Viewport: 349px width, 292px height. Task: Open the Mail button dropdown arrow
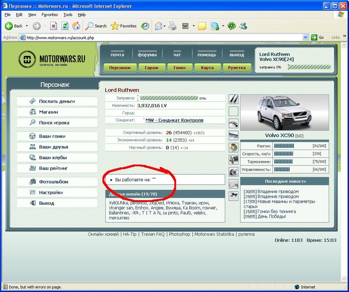tap(164, 26)
